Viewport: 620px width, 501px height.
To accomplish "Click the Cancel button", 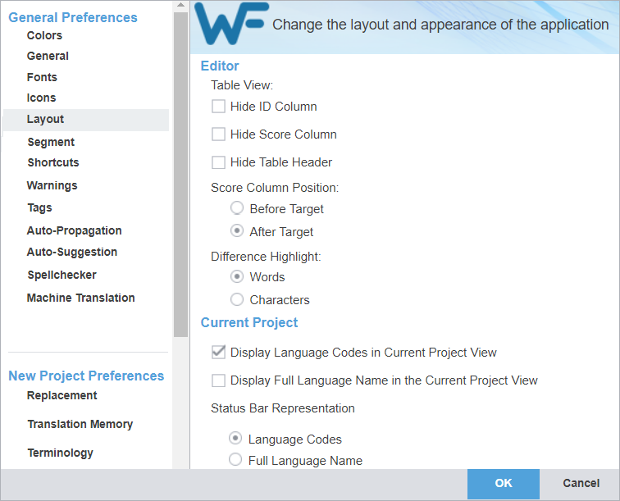I will (581, 484).
